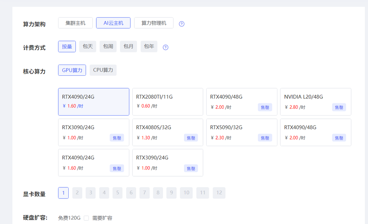The image size is (368, 224).
Task: Open the help icon beside 包年
Action: pyautogui.click(x=165, y=47)
